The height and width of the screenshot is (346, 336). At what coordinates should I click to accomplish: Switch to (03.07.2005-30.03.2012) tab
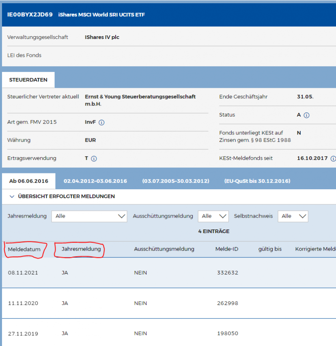(x=176, y=181)
